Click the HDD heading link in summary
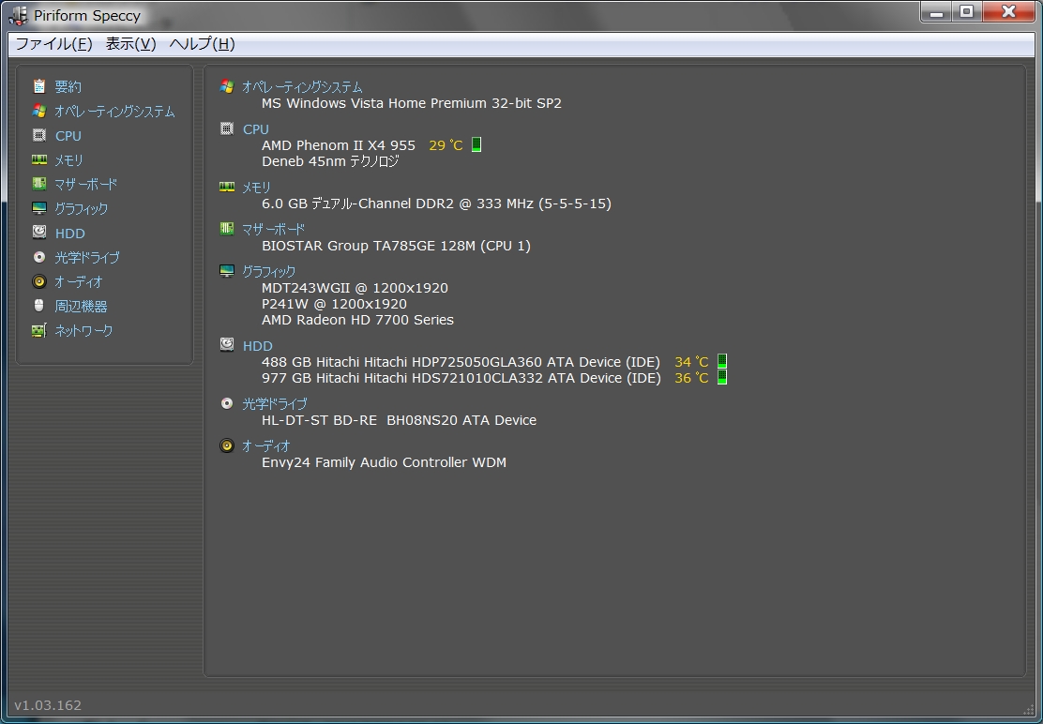This screenshot has width=1043, height=724. (257, 346)
